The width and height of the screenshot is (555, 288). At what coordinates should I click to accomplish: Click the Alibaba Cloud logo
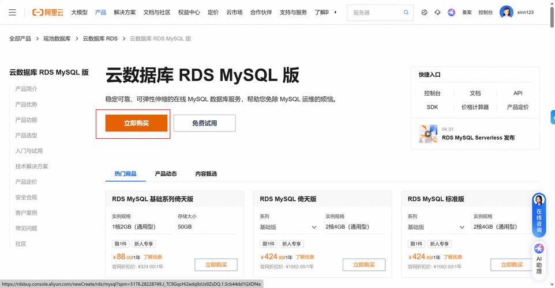(48, 12)
